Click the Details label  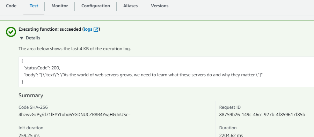tap(33, 38)
